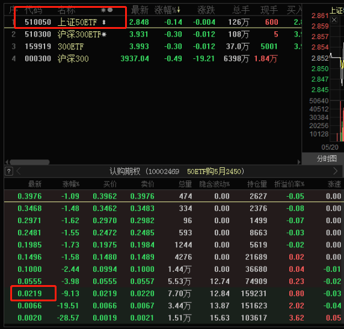Click the right arrow of horizontal scrollbar
The width and height of the screenshot is (344, 329).
[x=299, y=162]
